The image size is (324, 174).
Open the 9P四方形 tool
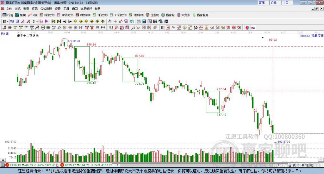coord(65,15)
